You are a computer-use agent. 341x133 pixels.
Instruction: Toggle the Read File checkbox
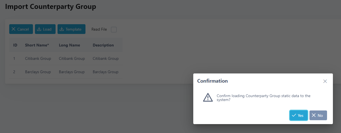point(114,29)
